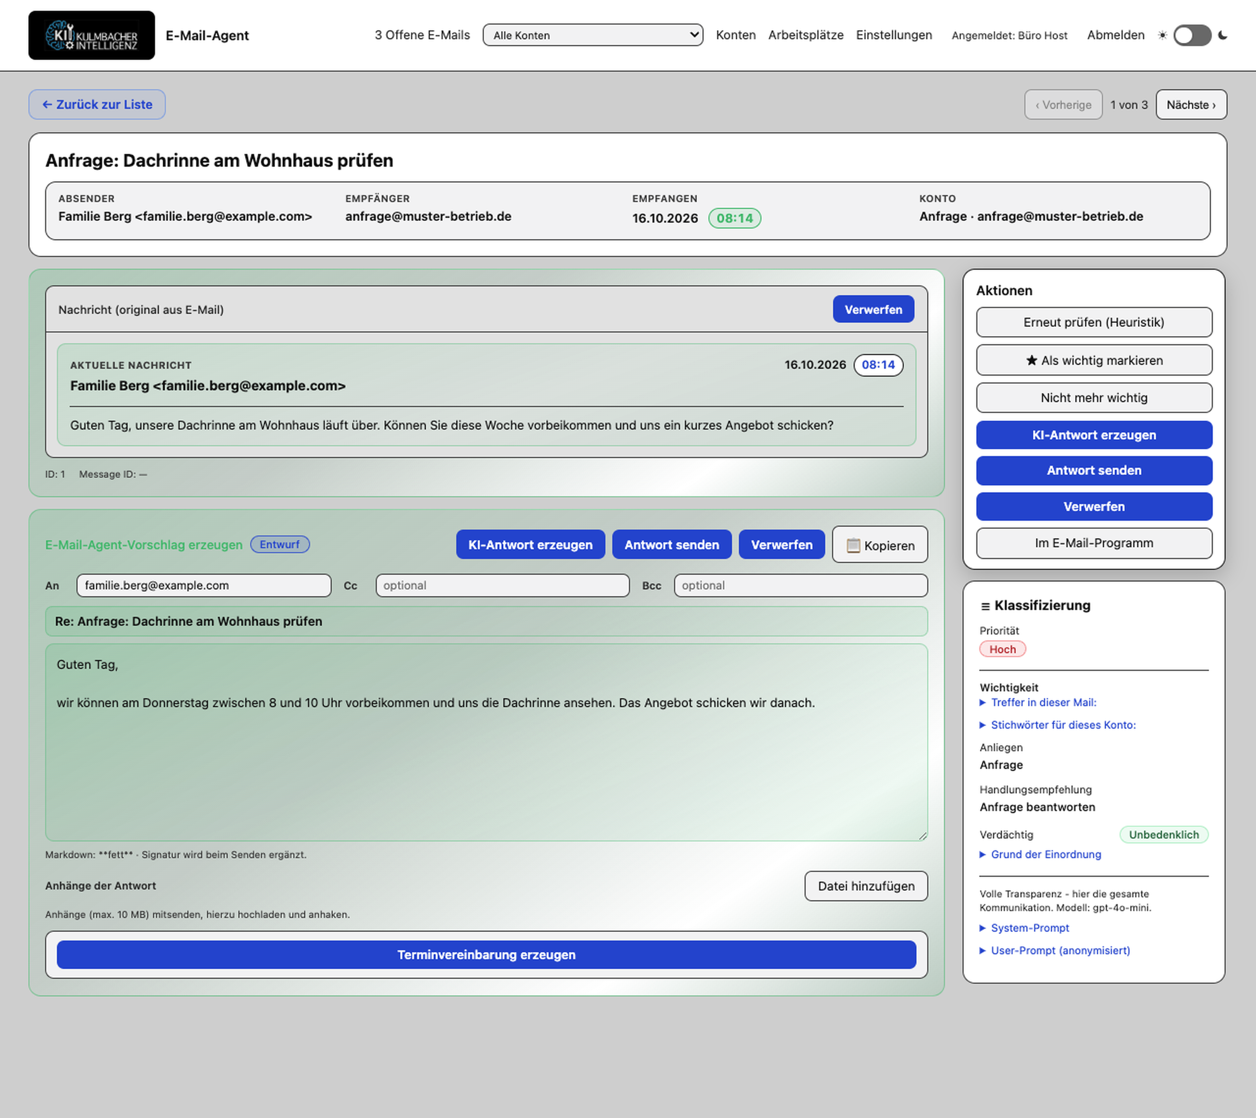
Task: Click Datei hinzufügen button
Action: [866, 886]
